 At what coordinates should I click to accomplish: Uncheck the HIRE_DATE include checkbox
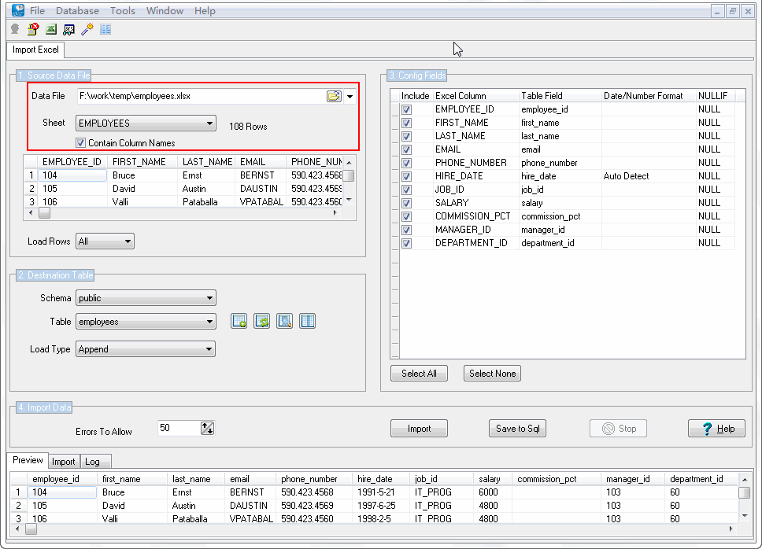(406, 176)
